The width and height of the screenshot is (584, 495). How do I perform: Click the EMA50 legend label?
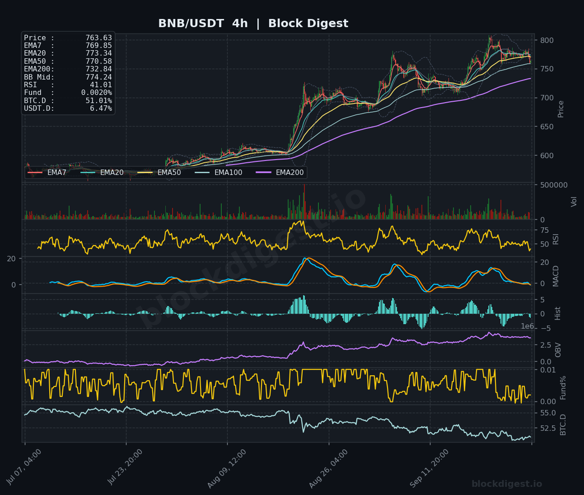tap(169, 173)
